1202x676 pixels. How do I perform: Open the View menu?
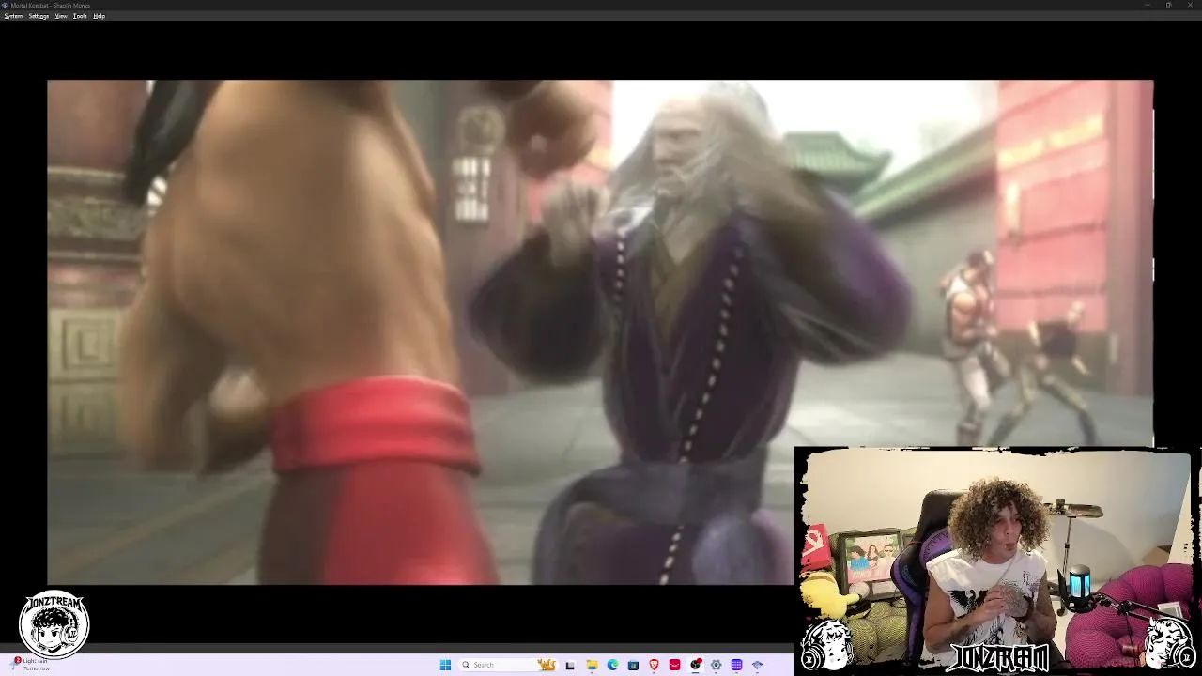click(61, 16)
